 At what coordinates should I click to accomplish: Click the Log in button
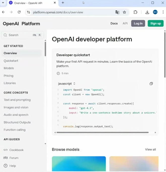(138, 23)
